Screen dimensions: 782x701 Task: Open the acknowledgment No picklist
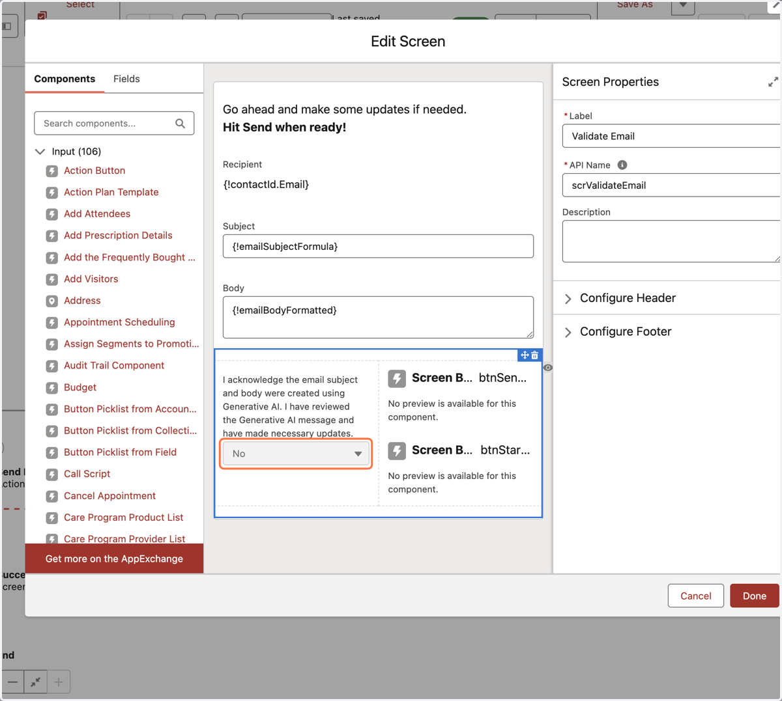point(296,454)
